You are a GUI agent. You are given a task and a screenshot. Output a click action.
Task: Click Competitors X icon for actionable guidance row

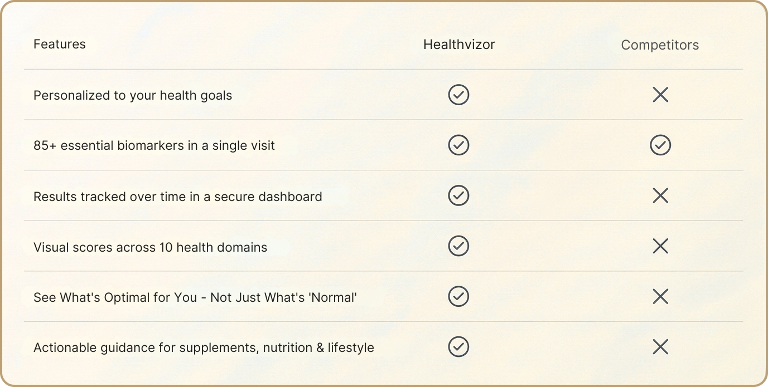(x=660, y=347)
